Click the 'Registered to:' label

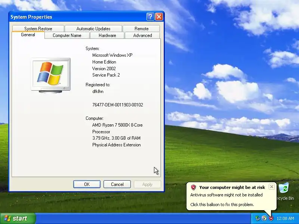point(98,85)
